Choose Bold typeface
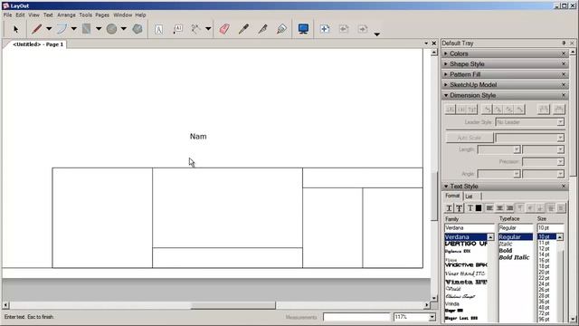Image resolution: width=579 pixels, height=326 pixels. [x=506, y=251]
